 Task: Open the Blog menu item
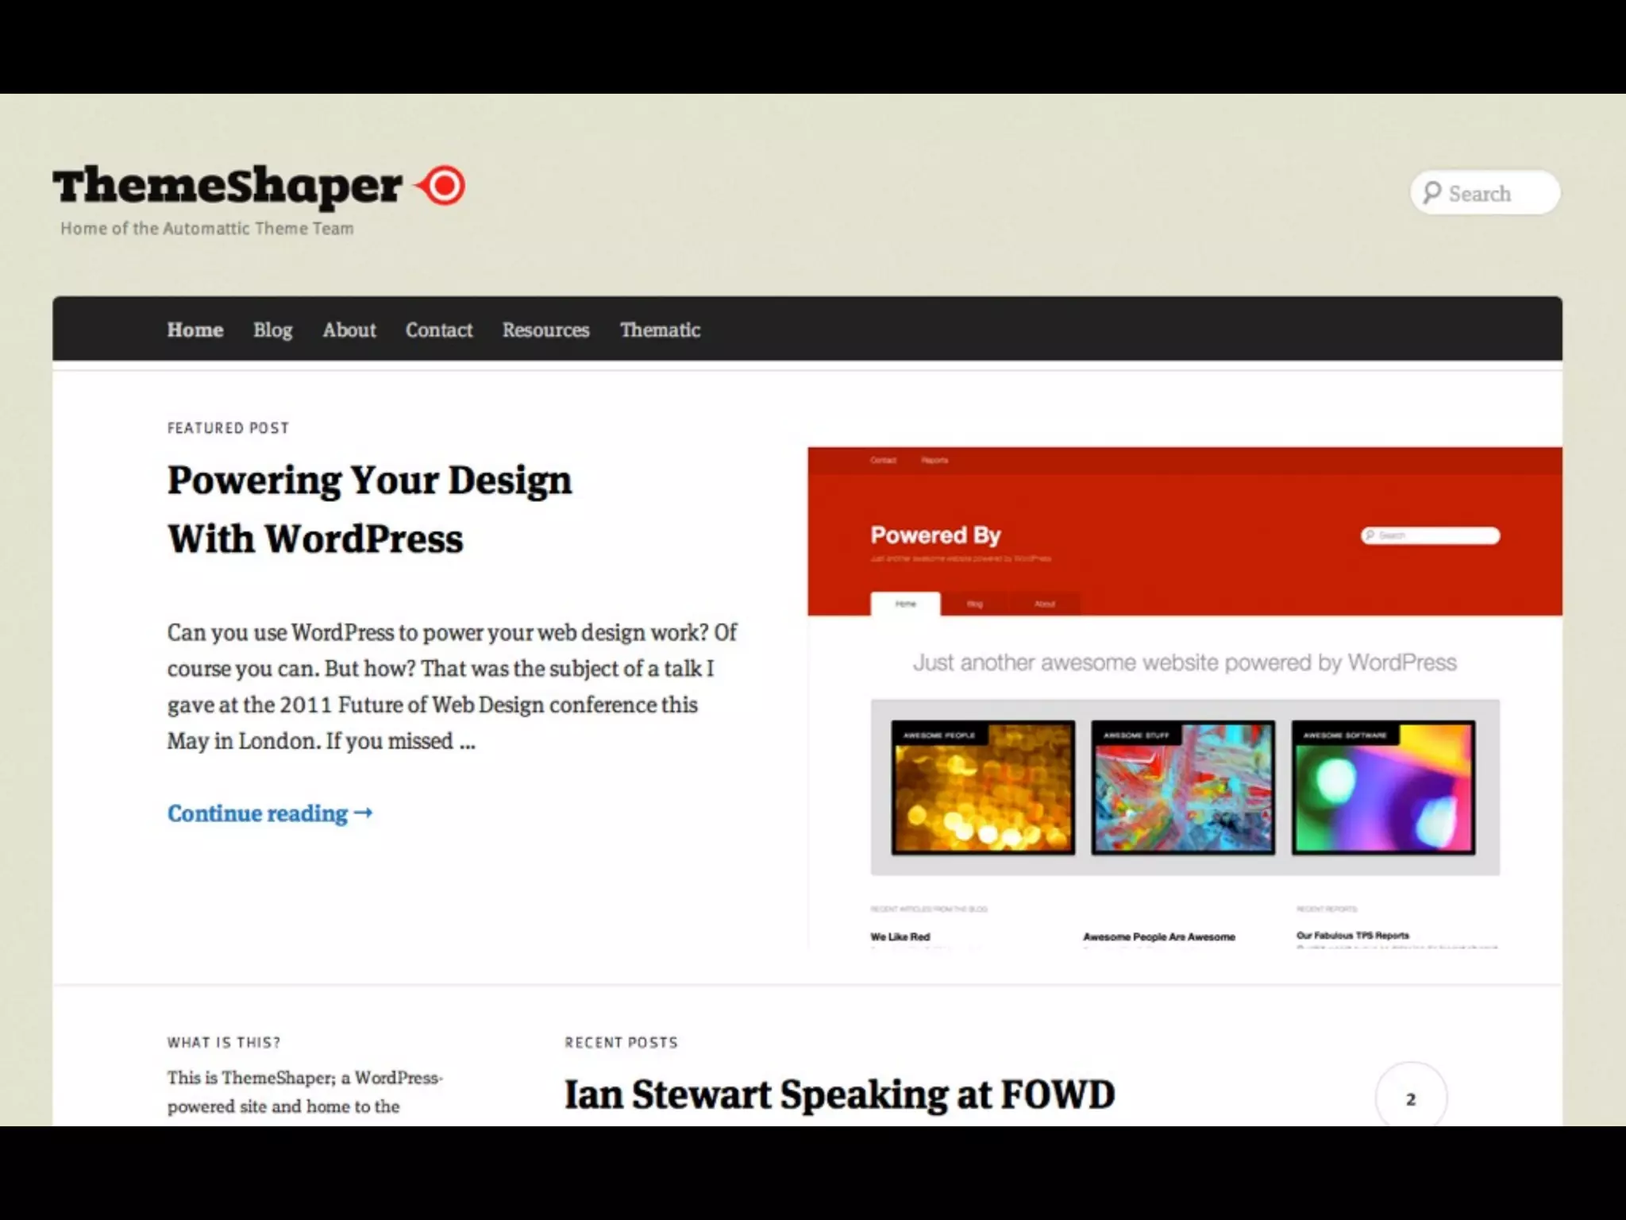[272, 330]
